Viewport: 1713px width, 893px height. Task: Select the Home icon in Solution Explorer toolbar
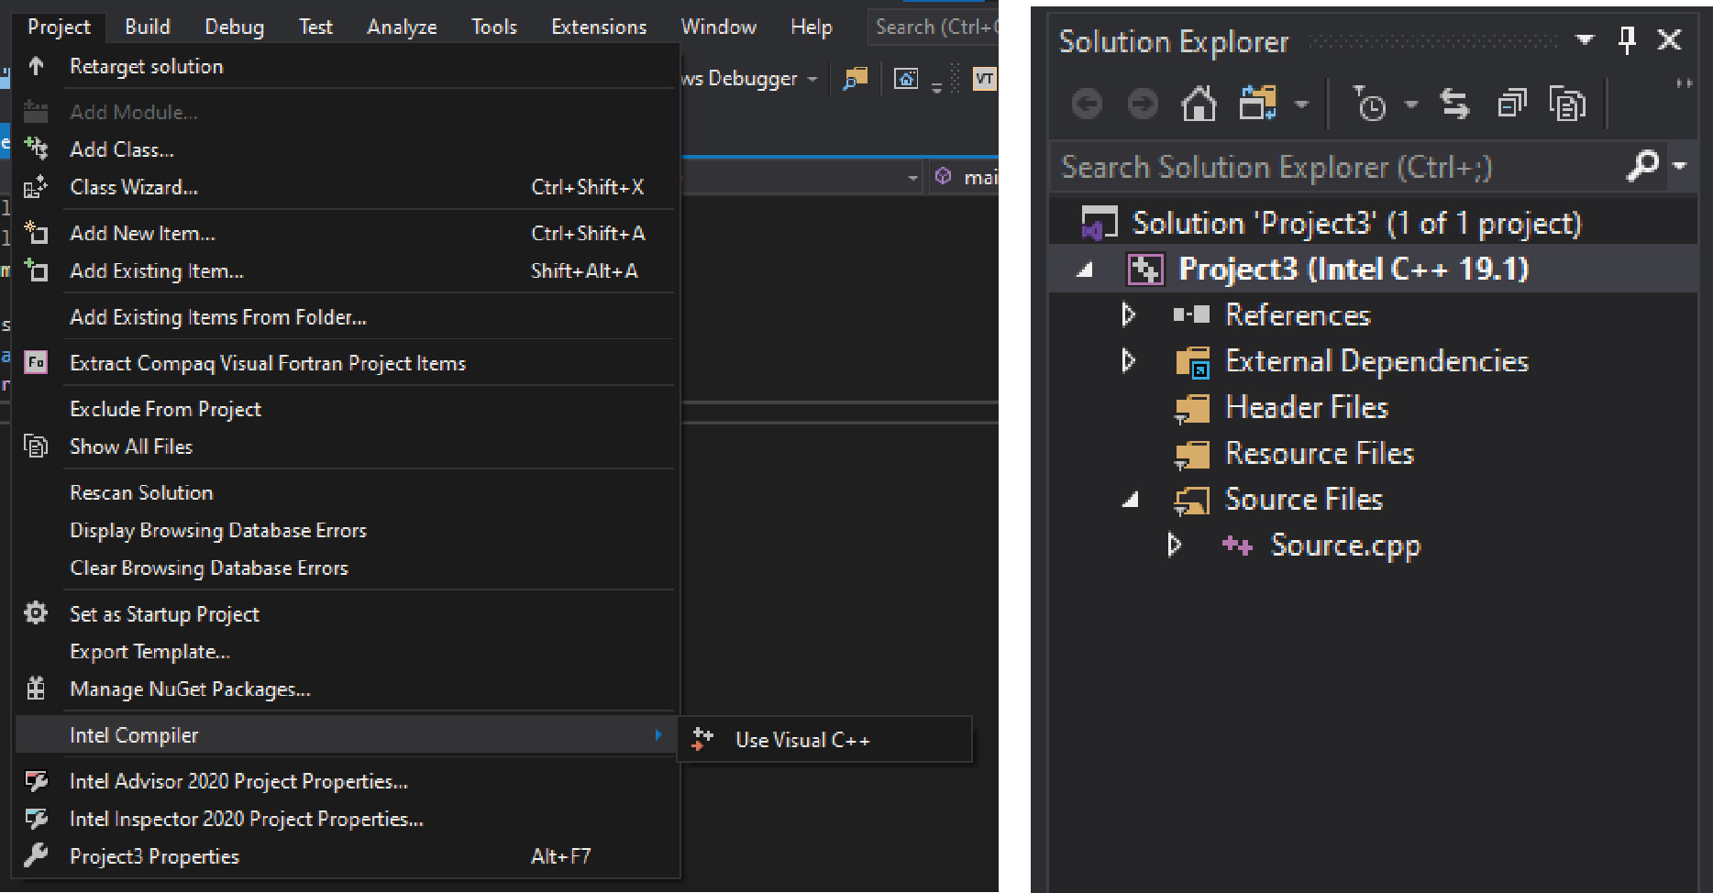click(1198, 104)
